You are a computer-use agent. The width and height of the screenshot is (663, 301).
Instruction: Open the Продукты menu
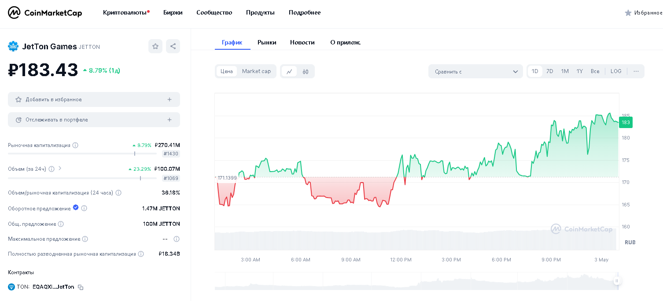[x=260, y=13]
